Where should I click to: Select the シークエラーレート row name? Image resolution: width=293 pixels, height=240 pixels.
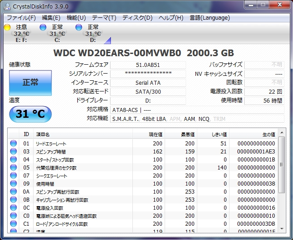point(51,176)
